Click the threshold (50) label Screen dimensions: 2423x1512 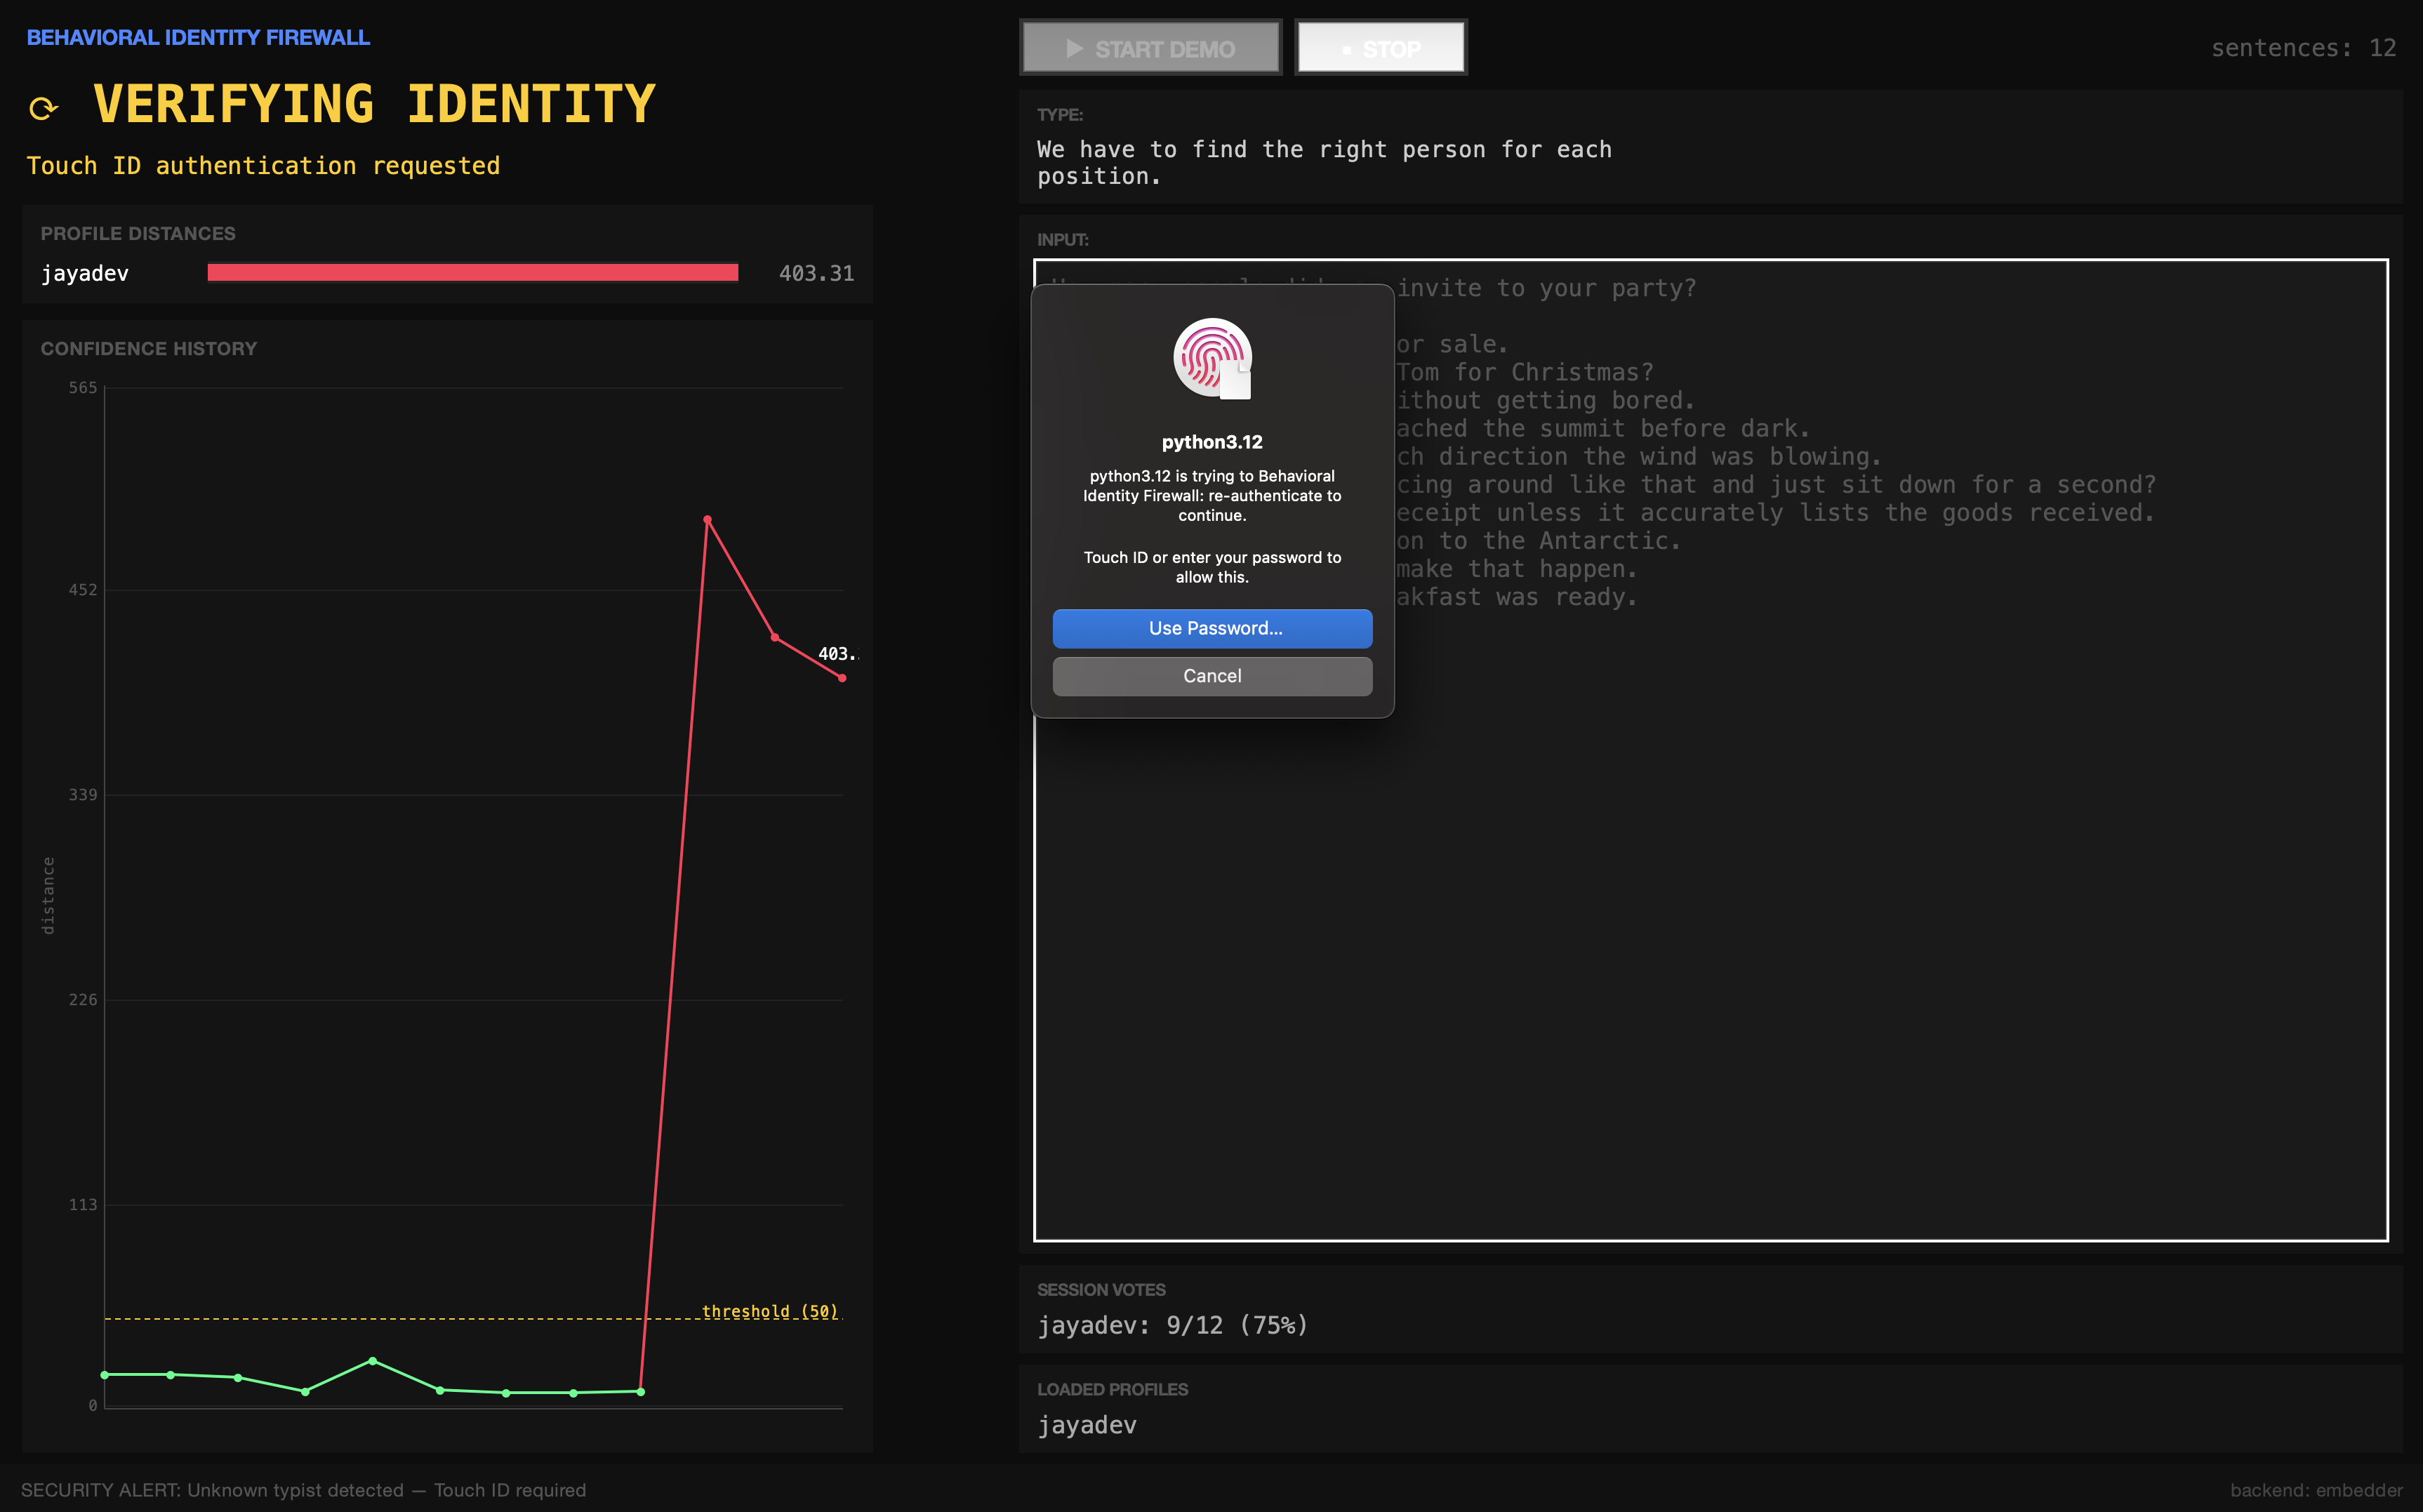[769, 1311]
